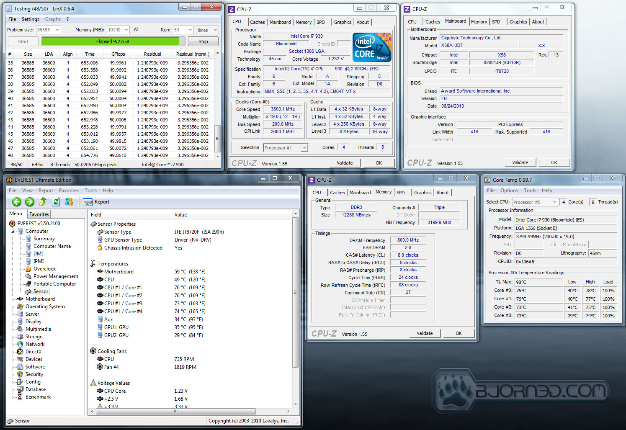The image size is (626, 430).
Task: Click Tj. Max 98°C field in Core Temp
Action: 538,282
